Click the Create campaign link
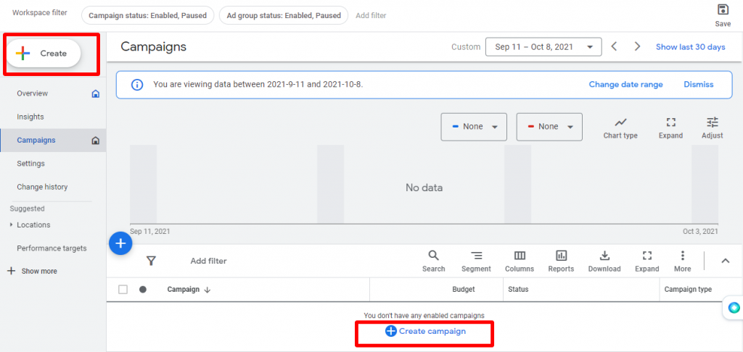This screenshot has height=352, width=743. 425,331
